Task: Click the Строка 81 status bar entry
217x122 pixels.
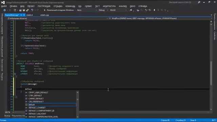Action: point(165,120)
